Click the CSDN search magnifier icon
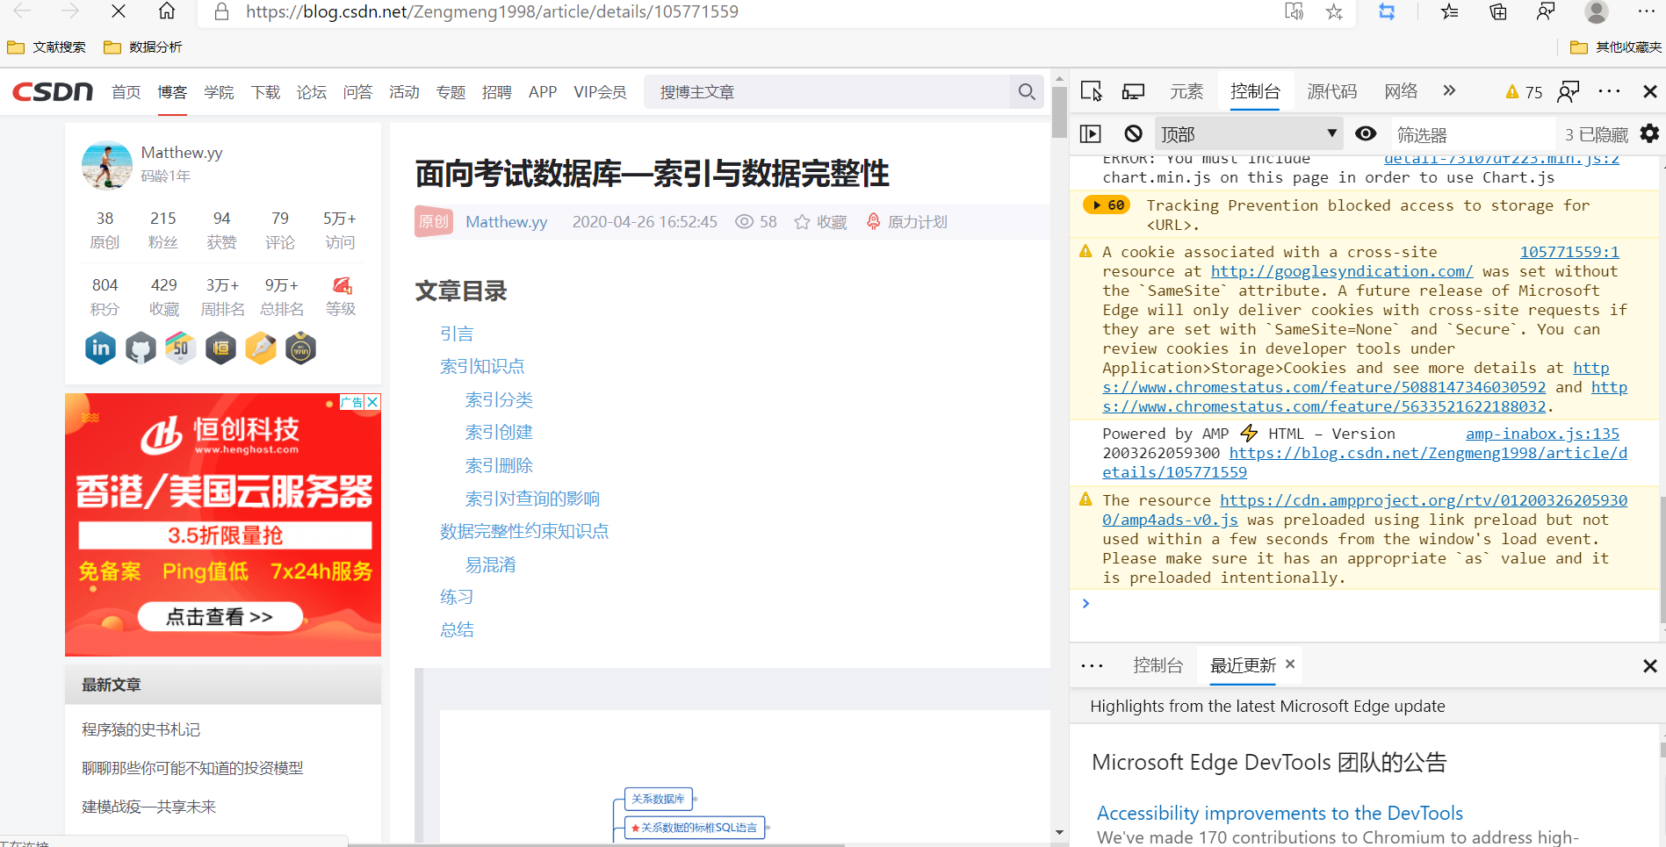1666x847 pixels. click(x=1027, y=91)
